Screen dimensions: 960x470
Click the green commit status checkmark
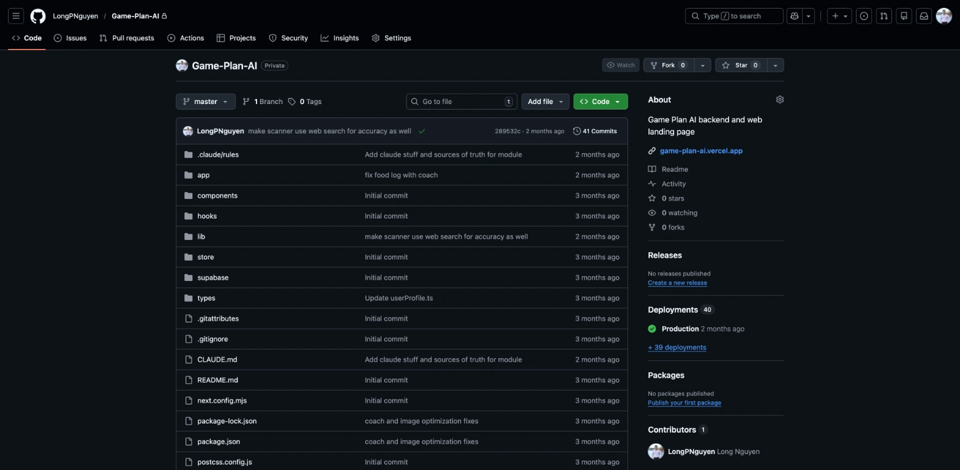(x=422, y=131)
